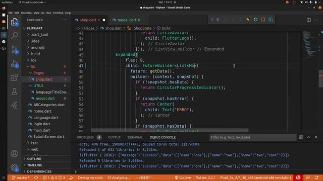Pause the debug session

click(x=218, y=20)
